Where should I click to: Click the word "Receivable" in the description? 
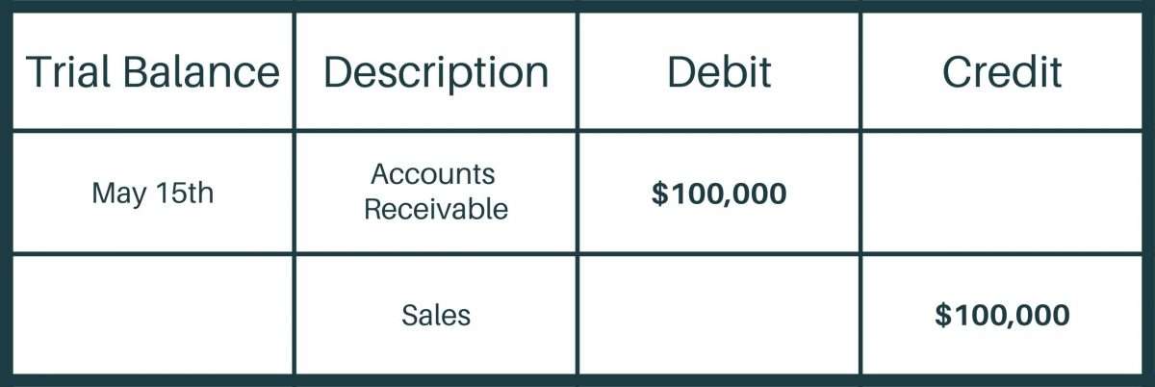(435, 209)
